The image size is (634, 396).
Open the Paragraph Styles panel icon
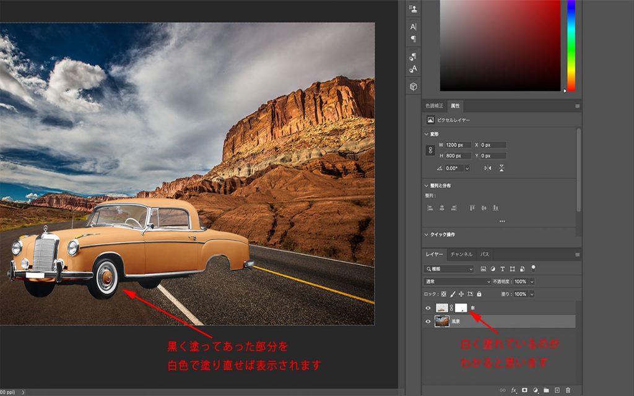coord(413,56)
